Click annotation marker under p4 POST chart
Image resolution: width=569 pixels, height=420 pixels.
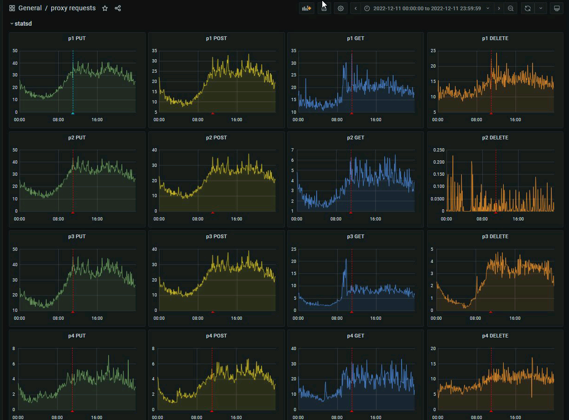[x=212, y=411]
